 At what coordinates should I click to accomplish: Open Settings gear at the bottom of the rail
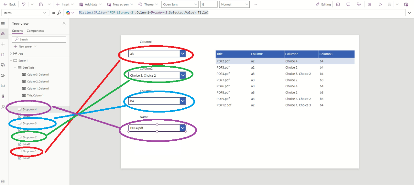(3, 181)
